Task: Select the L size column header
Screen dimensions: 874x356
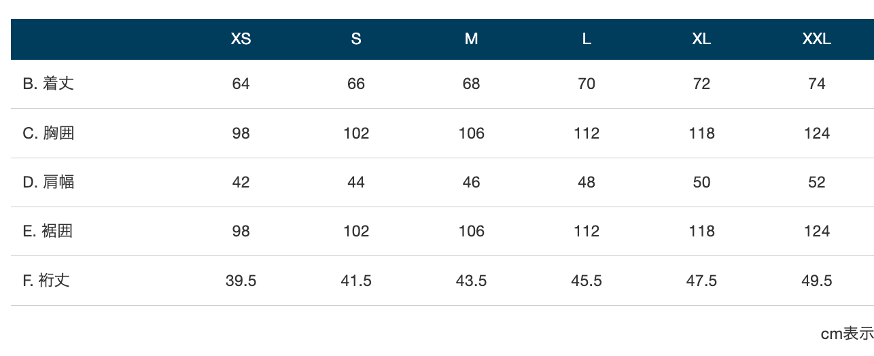Action: point(587,39)
